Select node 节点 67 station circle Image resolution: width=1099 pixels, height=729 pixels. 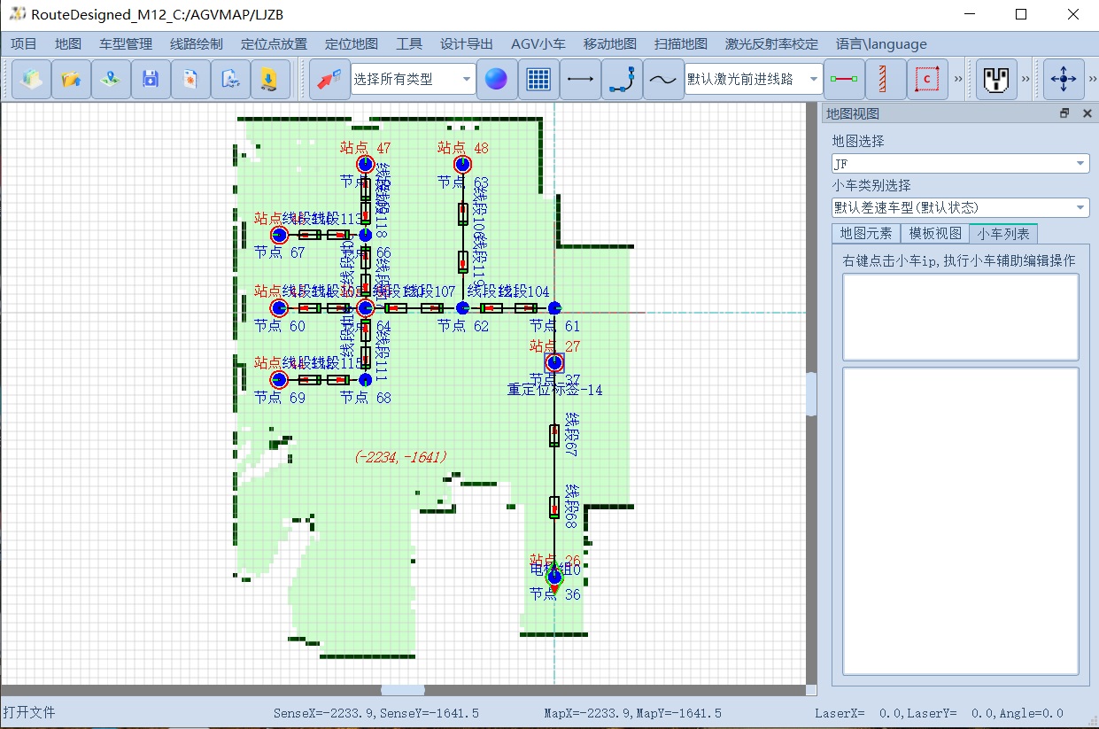280,235
